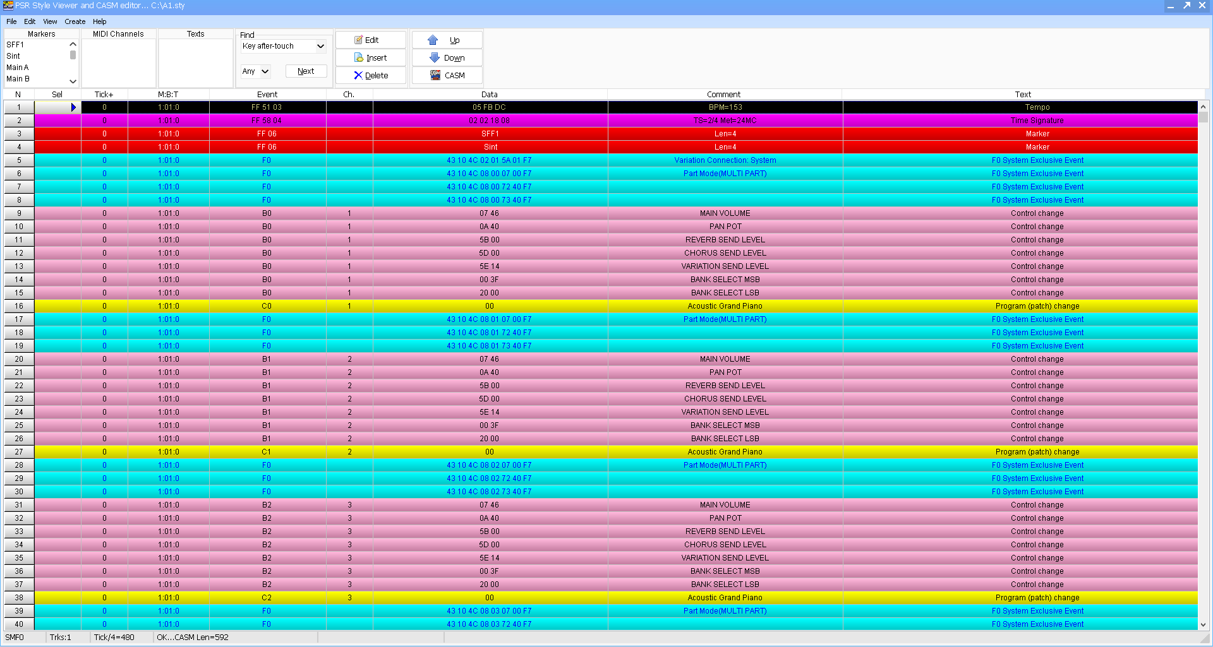This screenshot has height=647, width=1213.
Task: Click BPM=153 comment cell
Action: [725, 107]
